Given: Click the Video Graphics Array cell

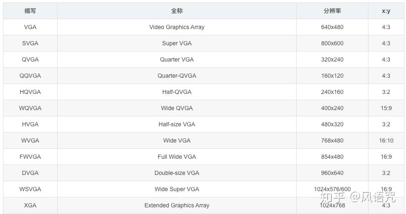Looking at the screenshot, I should point(177,27).
